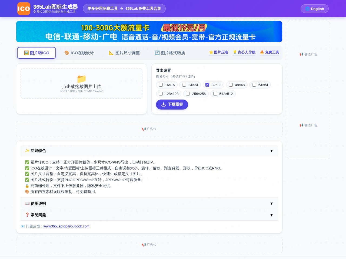The image size is (346, 259).
Task: Enable the 256×256 size checkbox
Action: point(188,94)
